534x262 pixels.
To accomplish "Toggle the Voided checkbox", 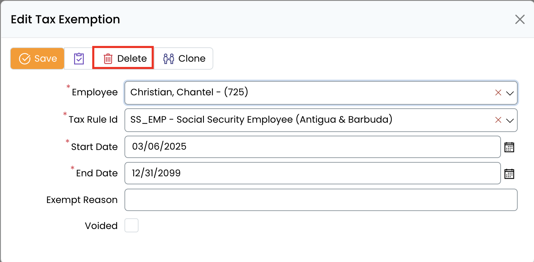I will 131,225.
